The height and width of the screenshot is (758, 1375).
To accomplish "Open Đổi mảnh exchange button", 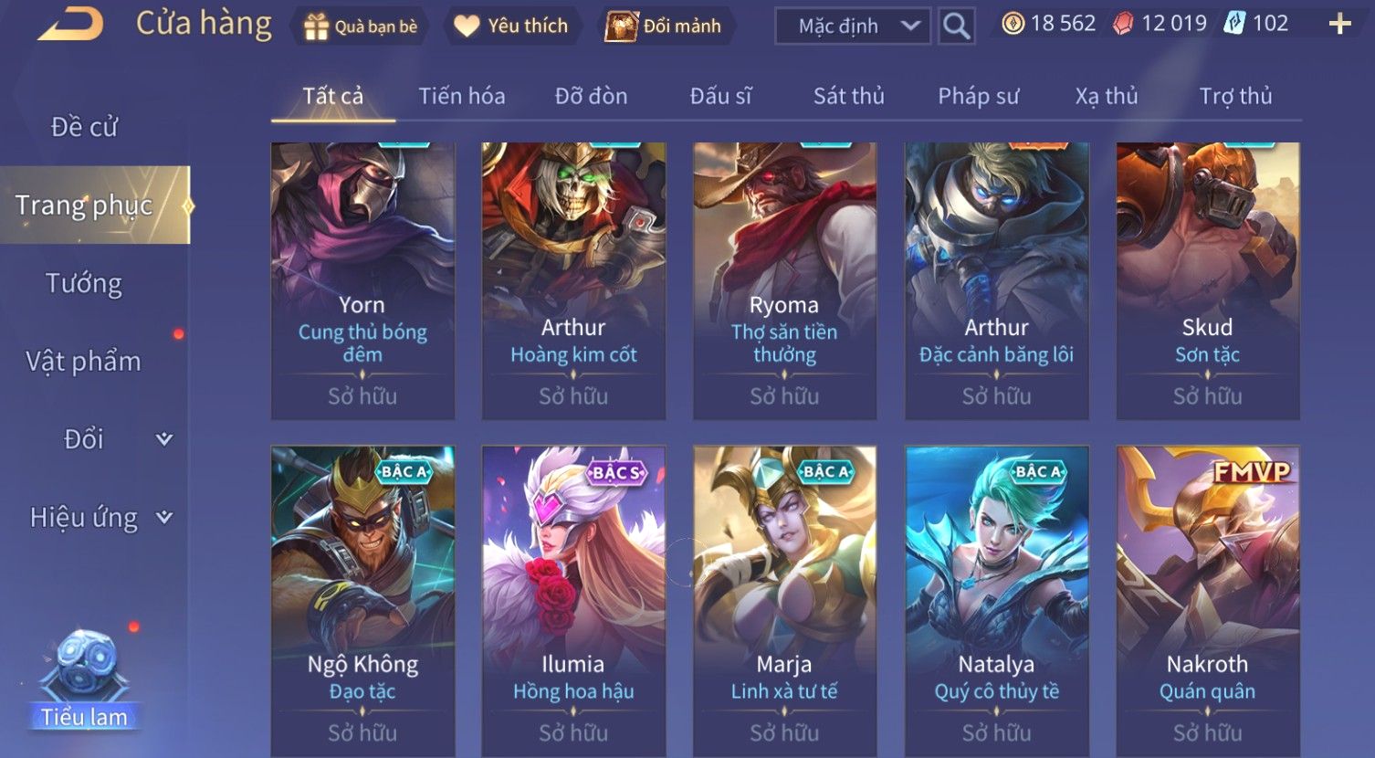I will pyautogui.click(x=664, y=26).
